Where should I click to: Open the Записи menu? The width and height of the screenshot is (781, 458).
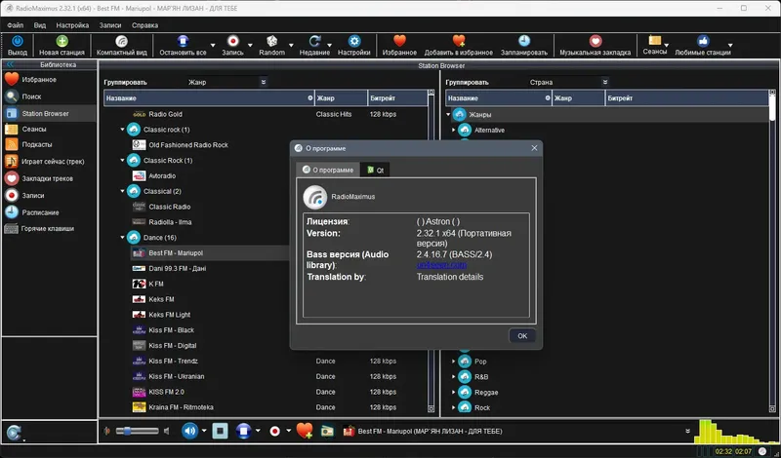coord(110,25)
